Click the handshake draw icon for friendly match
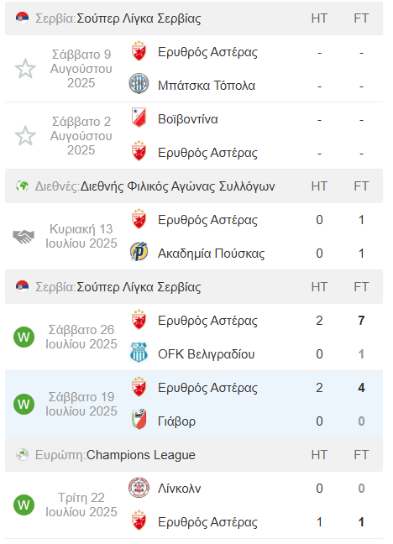 pyautogui.click(x=24, y=237)
